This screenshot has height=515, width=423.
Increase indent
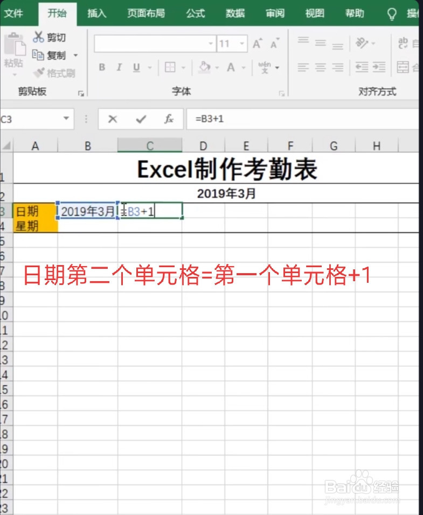click(379, 67)
